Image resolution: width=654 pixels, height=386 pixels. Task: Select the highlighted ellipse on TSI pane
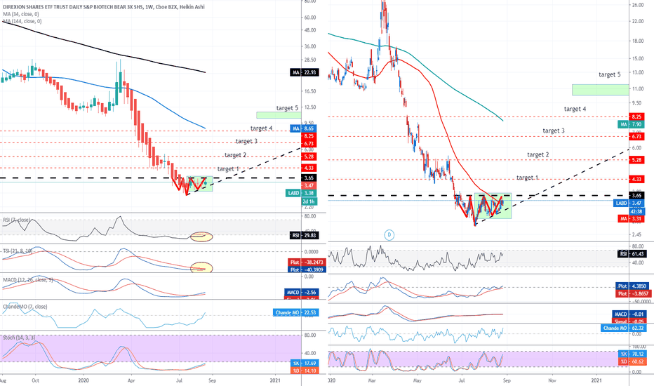click(x=201, y=267)
